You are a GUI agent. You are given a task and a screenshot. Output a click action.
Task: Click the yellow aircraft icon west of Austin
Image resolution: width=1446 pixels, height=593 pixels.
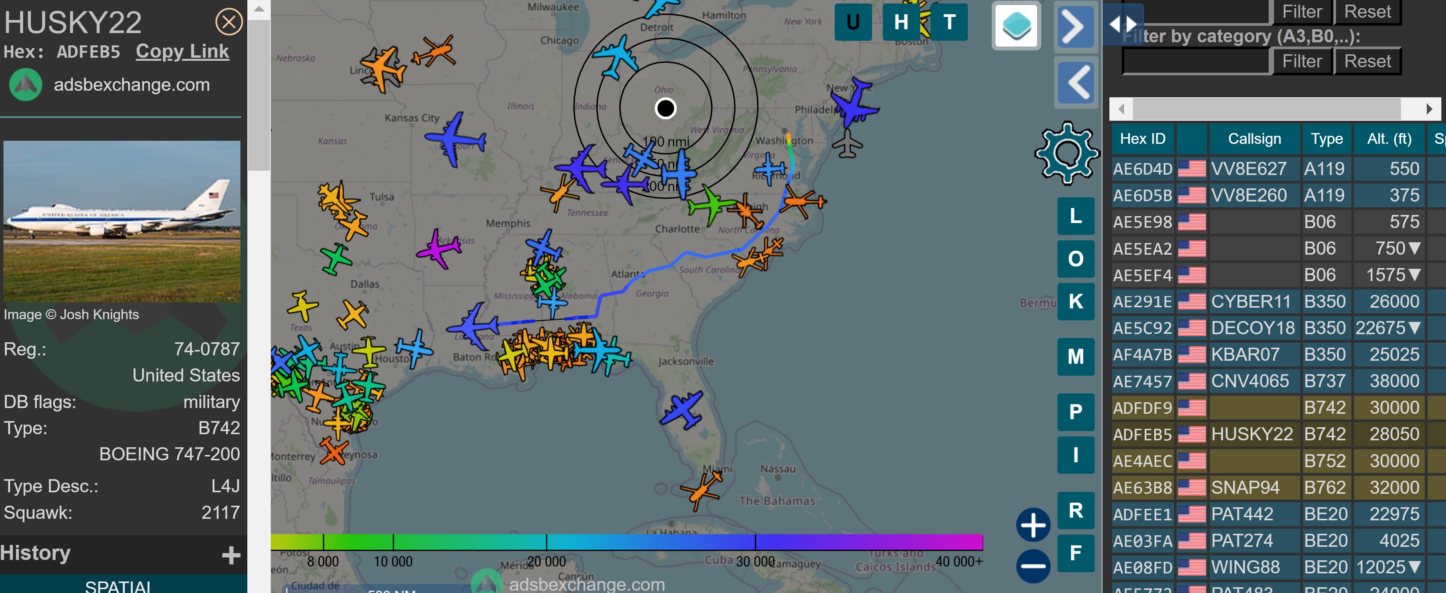pos(303,306)
